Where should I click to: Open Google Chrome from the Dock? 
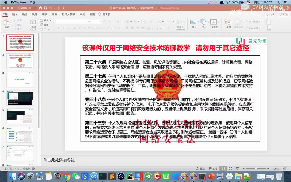tap(67, 176)
